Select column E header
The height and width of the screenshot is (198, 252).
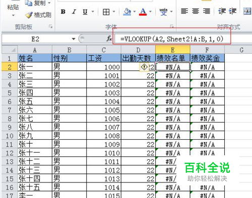(173, 50)
